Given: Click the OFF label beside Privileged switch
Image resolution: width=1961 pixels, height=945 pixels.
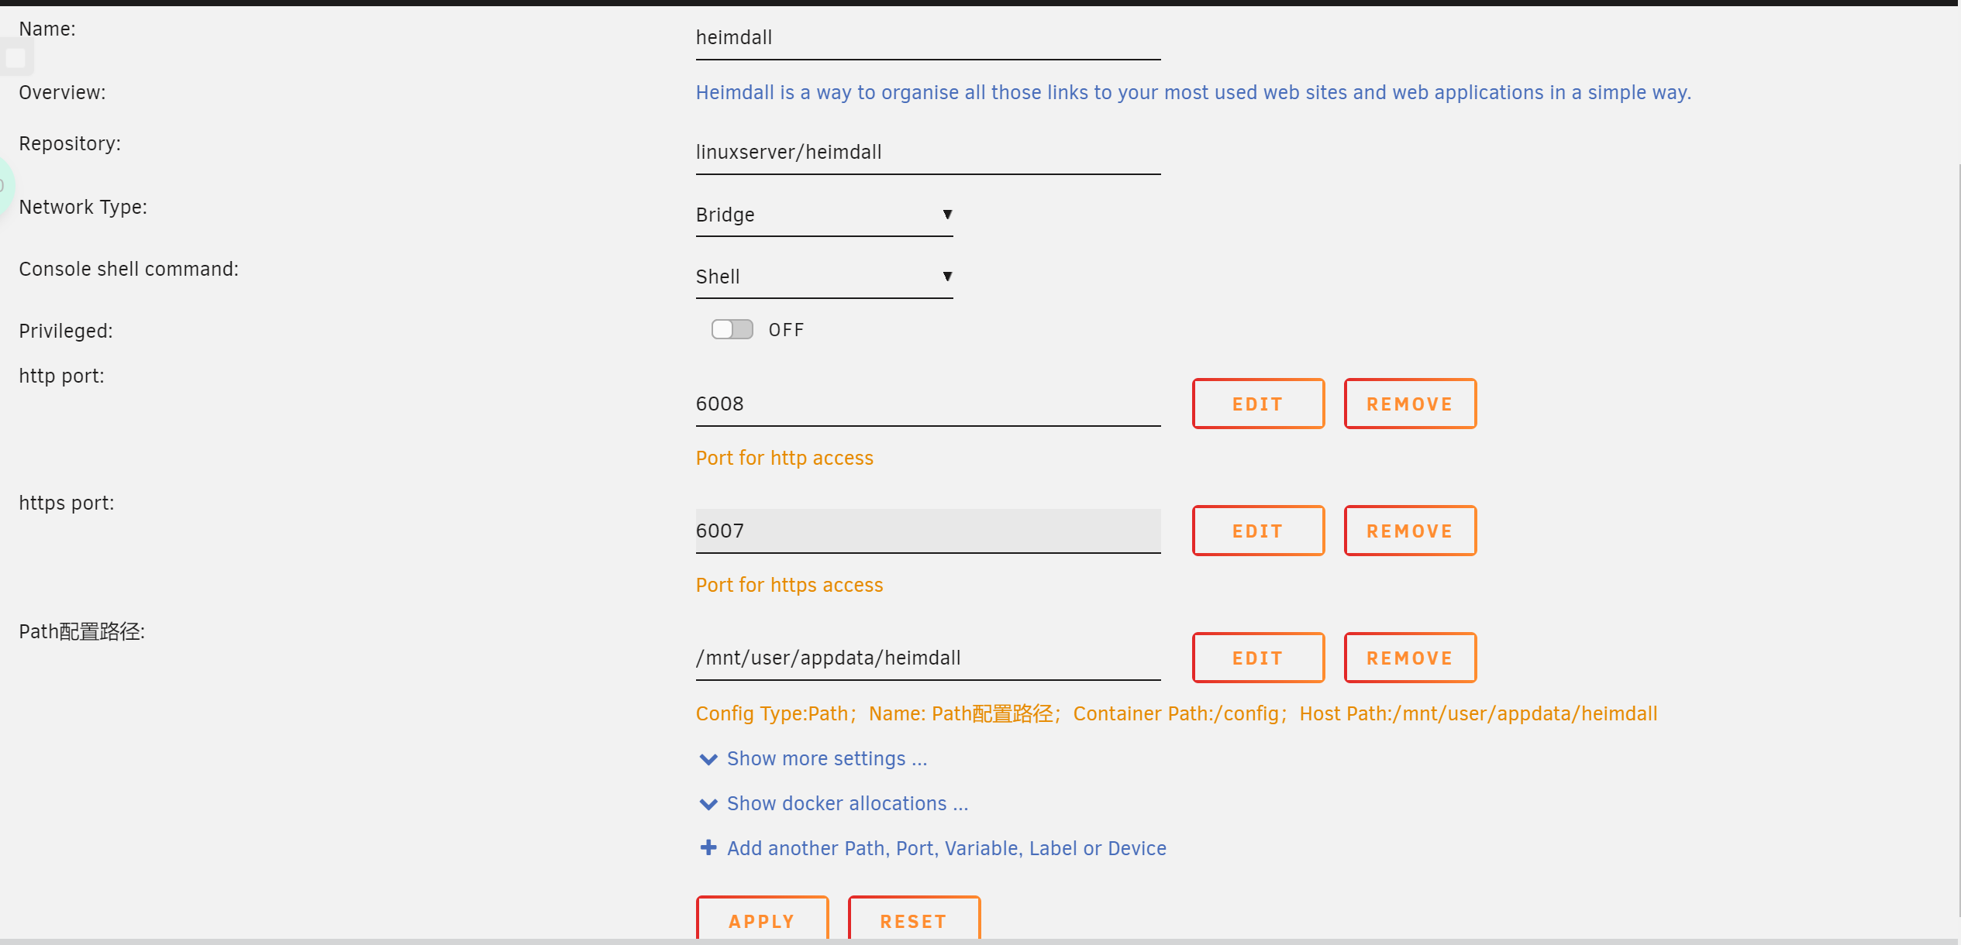Looking at the screenshot, I should pyautogui.click(x=786, y=330).
